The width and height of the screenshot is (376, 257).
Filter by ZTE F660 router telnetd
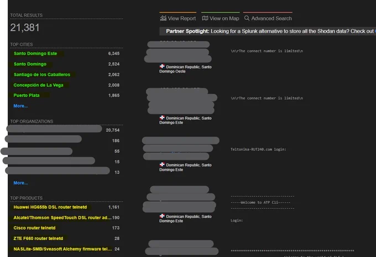tap(38, 238)
